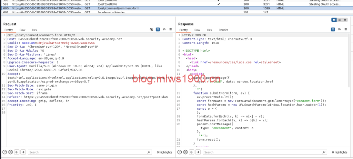The width and height of the screenshot is (353, 159).
Task: Open Request search help icon
Action: click(x=4, y=152)
